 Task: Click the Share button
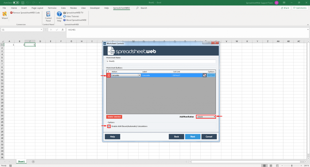(285, 8)
